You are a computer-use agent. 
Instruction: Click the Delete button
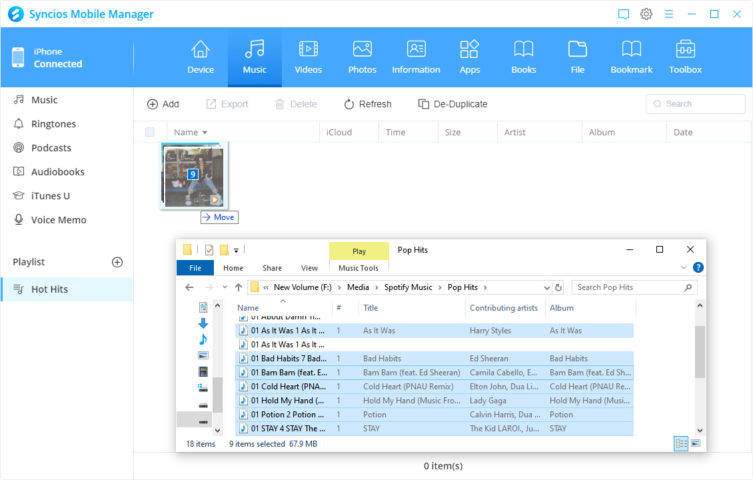pos(296,104)
